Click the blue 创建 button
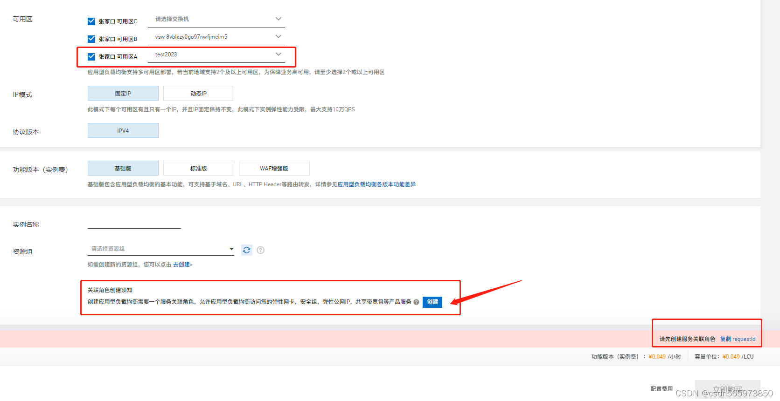780x401 pixels. [x=432, y=302]
